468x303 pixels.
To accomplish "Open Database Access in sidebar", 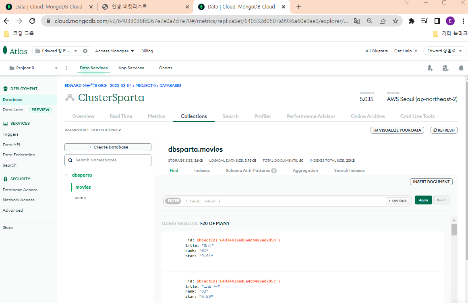I will pos(20,190).
